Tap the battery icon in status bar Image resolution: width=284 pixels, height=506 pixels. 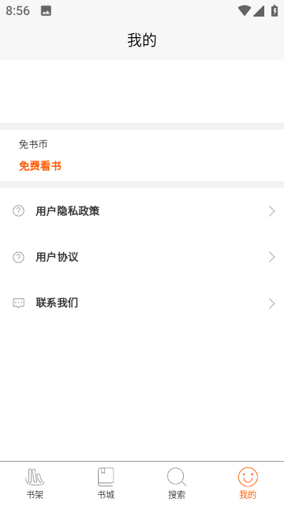tap(275, 10)
